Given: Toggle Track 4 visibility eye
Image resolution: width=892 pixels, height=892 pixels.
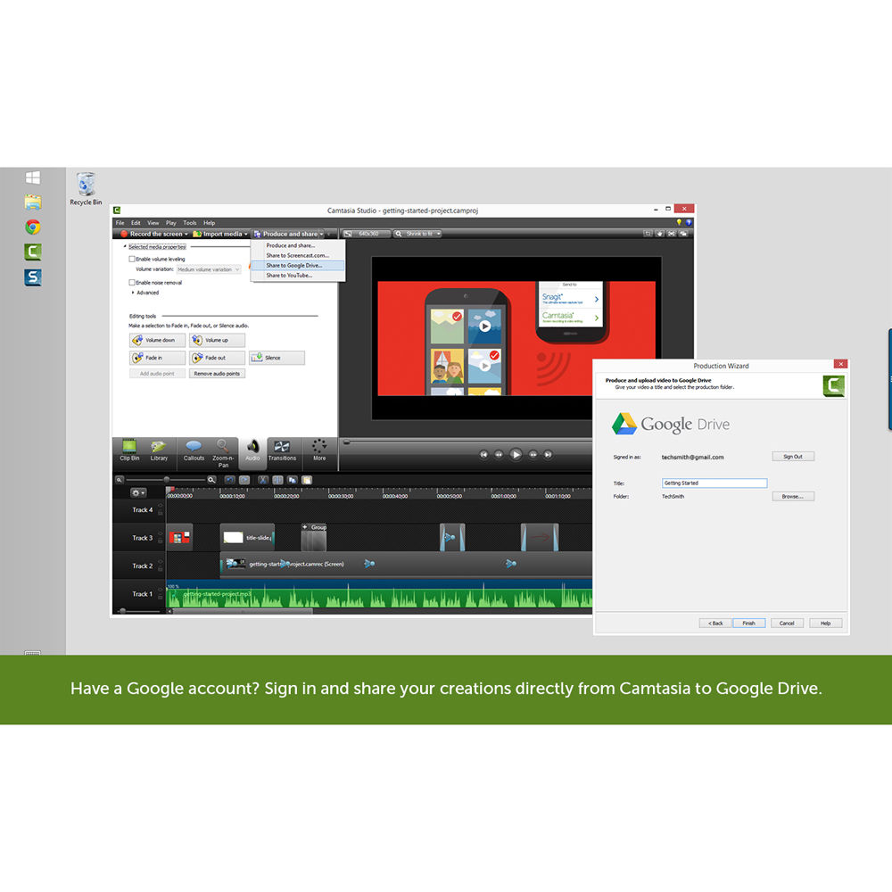Looking at the screenshot, I should click(x=161, y=505).
